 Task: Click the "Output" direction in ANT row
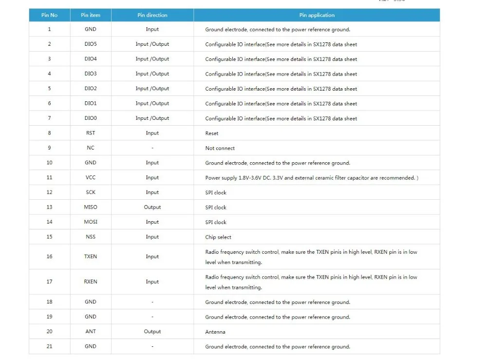point(152,331)
